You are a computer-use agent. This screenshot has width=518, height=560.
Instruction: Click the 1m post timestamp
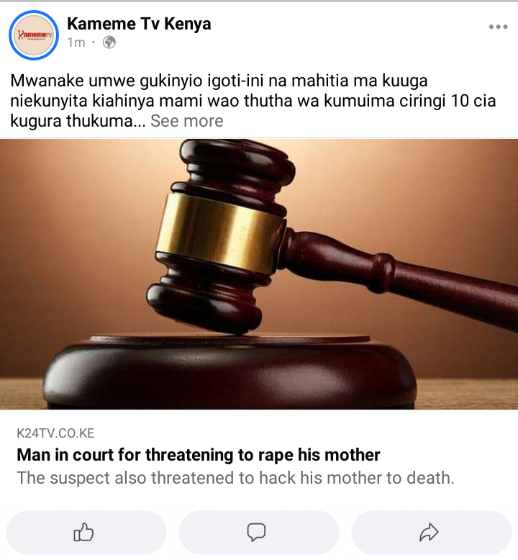(x=76, y=42)
